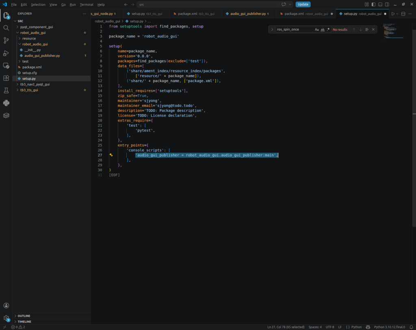Viewport: 416px width, 330px height.
Task: Open the Python environments view
Action: 6,103
